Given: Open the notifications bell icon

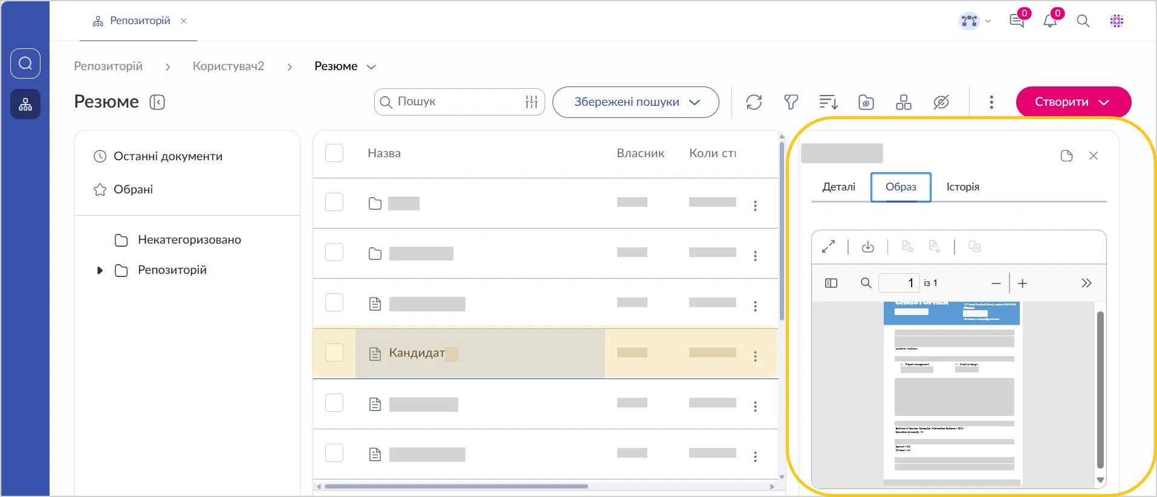Looking at the screenshot, I should (x=1050, y=21).
